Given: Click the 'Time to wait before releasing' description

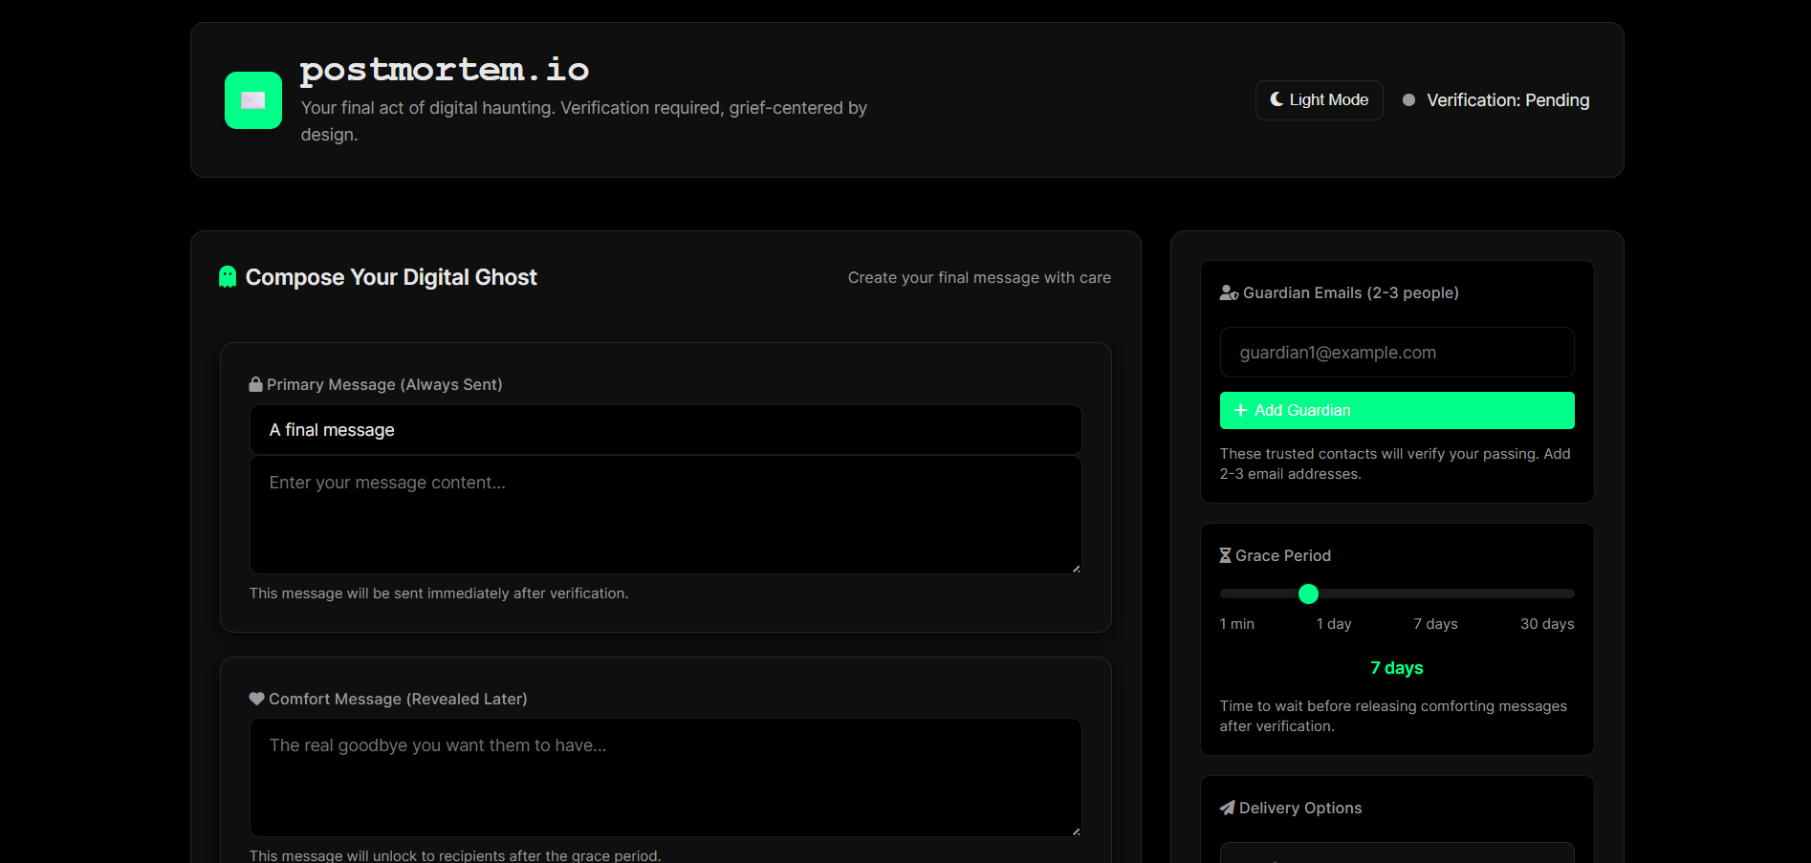Looking at the screenshot, I should (1393, 716).
